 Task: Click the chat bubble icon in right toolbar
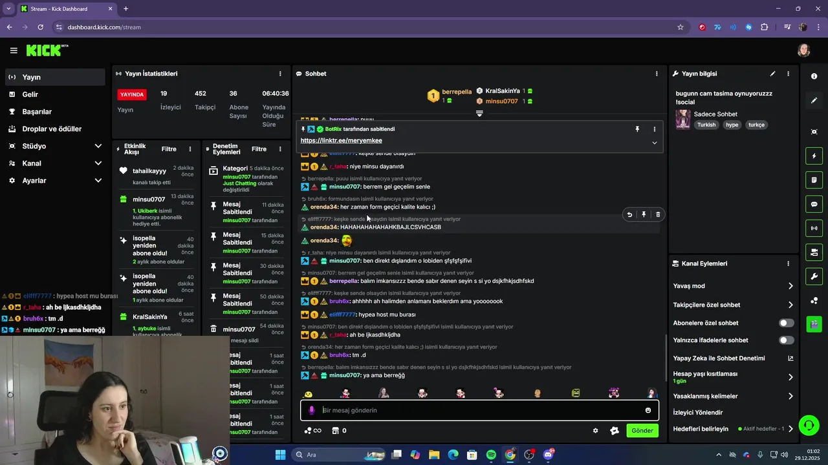(x=814, y=204)
